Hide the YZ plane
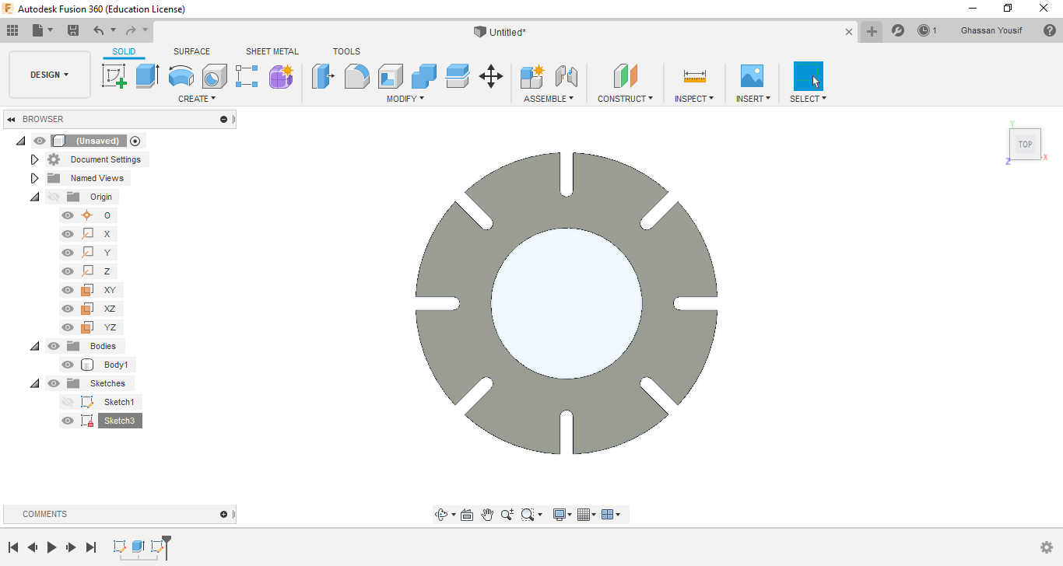This screenshot has height=566, width=1063. 68,327
